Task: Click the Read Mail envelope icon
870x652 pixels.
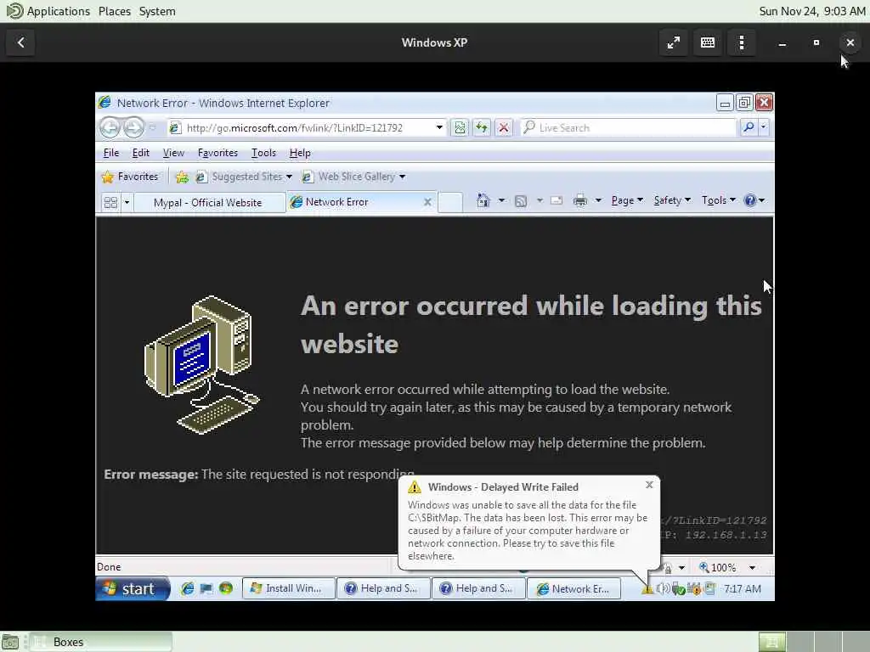Action: [556, 200]
